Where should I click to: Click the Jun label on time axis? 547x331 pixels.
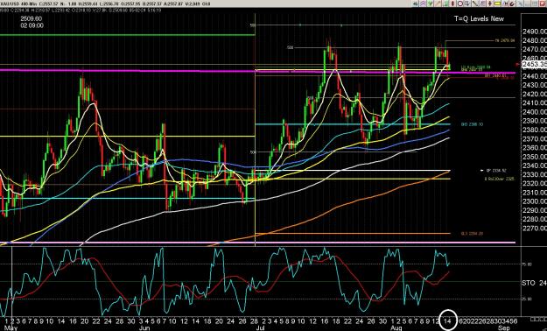(x=144, y=327)
